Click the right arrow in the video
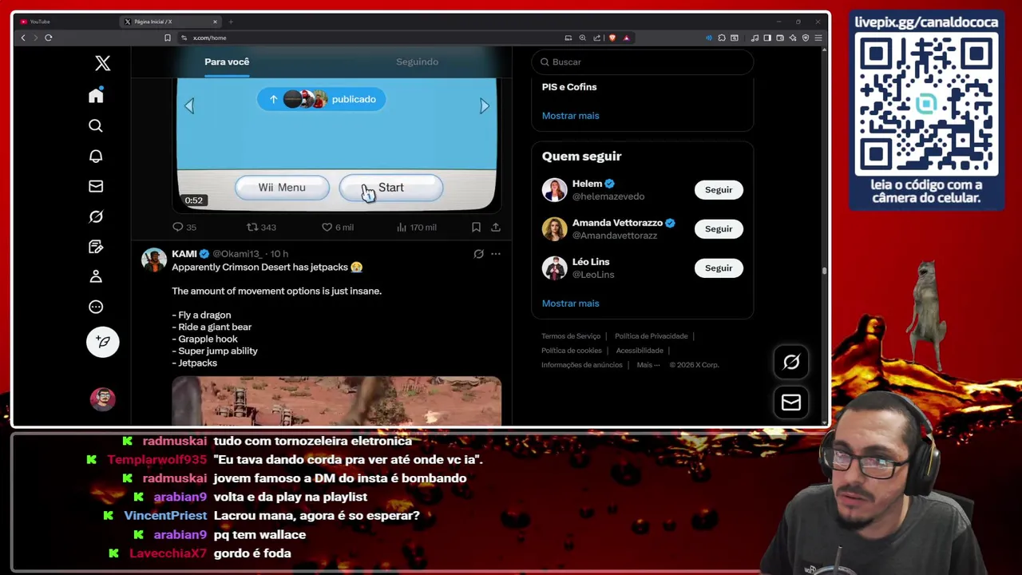Screen dimensions: 1022x575 coord(484,106)
